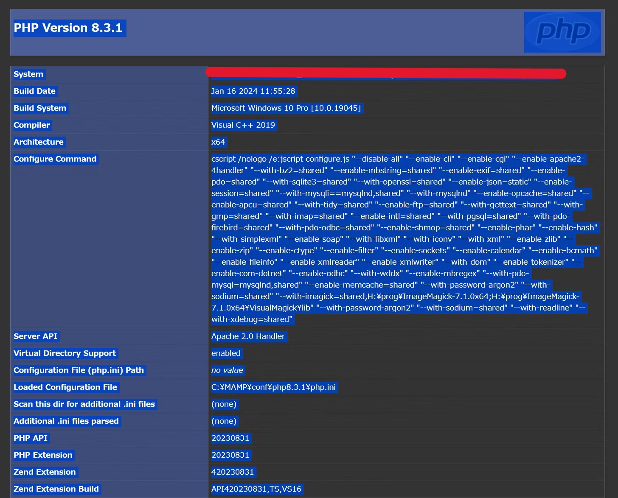This screenshot has height=498, width=618.
Task: Click the Compiler row label
Action: pos(31,125)
